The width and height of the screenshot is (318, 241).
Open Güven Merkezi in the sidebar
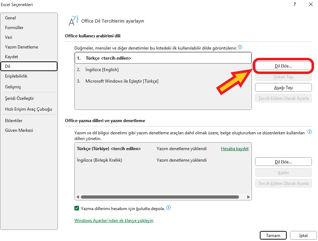pyautogui.click(x=19, y=130)
